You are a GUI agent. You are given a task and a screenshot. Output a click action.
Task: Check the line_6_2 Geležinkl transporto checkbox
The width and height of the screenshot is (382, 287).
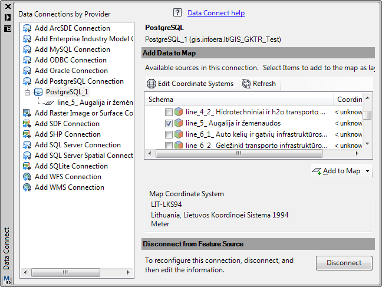pyautogui.click(x=169, y=146)
